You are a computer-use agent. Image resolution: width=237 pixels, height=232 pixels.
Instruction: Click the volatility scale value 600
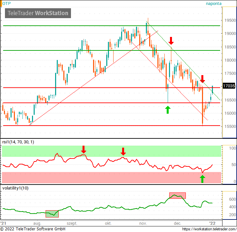tap(232, 199)
